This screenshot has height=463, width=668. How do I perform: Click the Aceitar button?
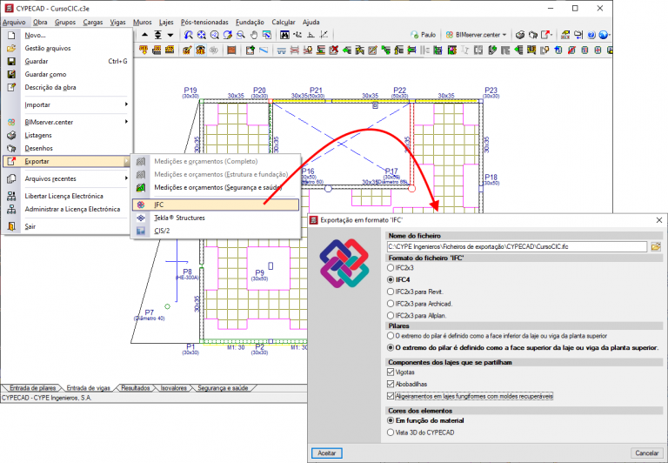[x=327, y=453]
